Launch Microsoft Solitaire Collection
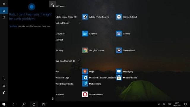Viewport: 190px width, 107px height. coord(99,78)
